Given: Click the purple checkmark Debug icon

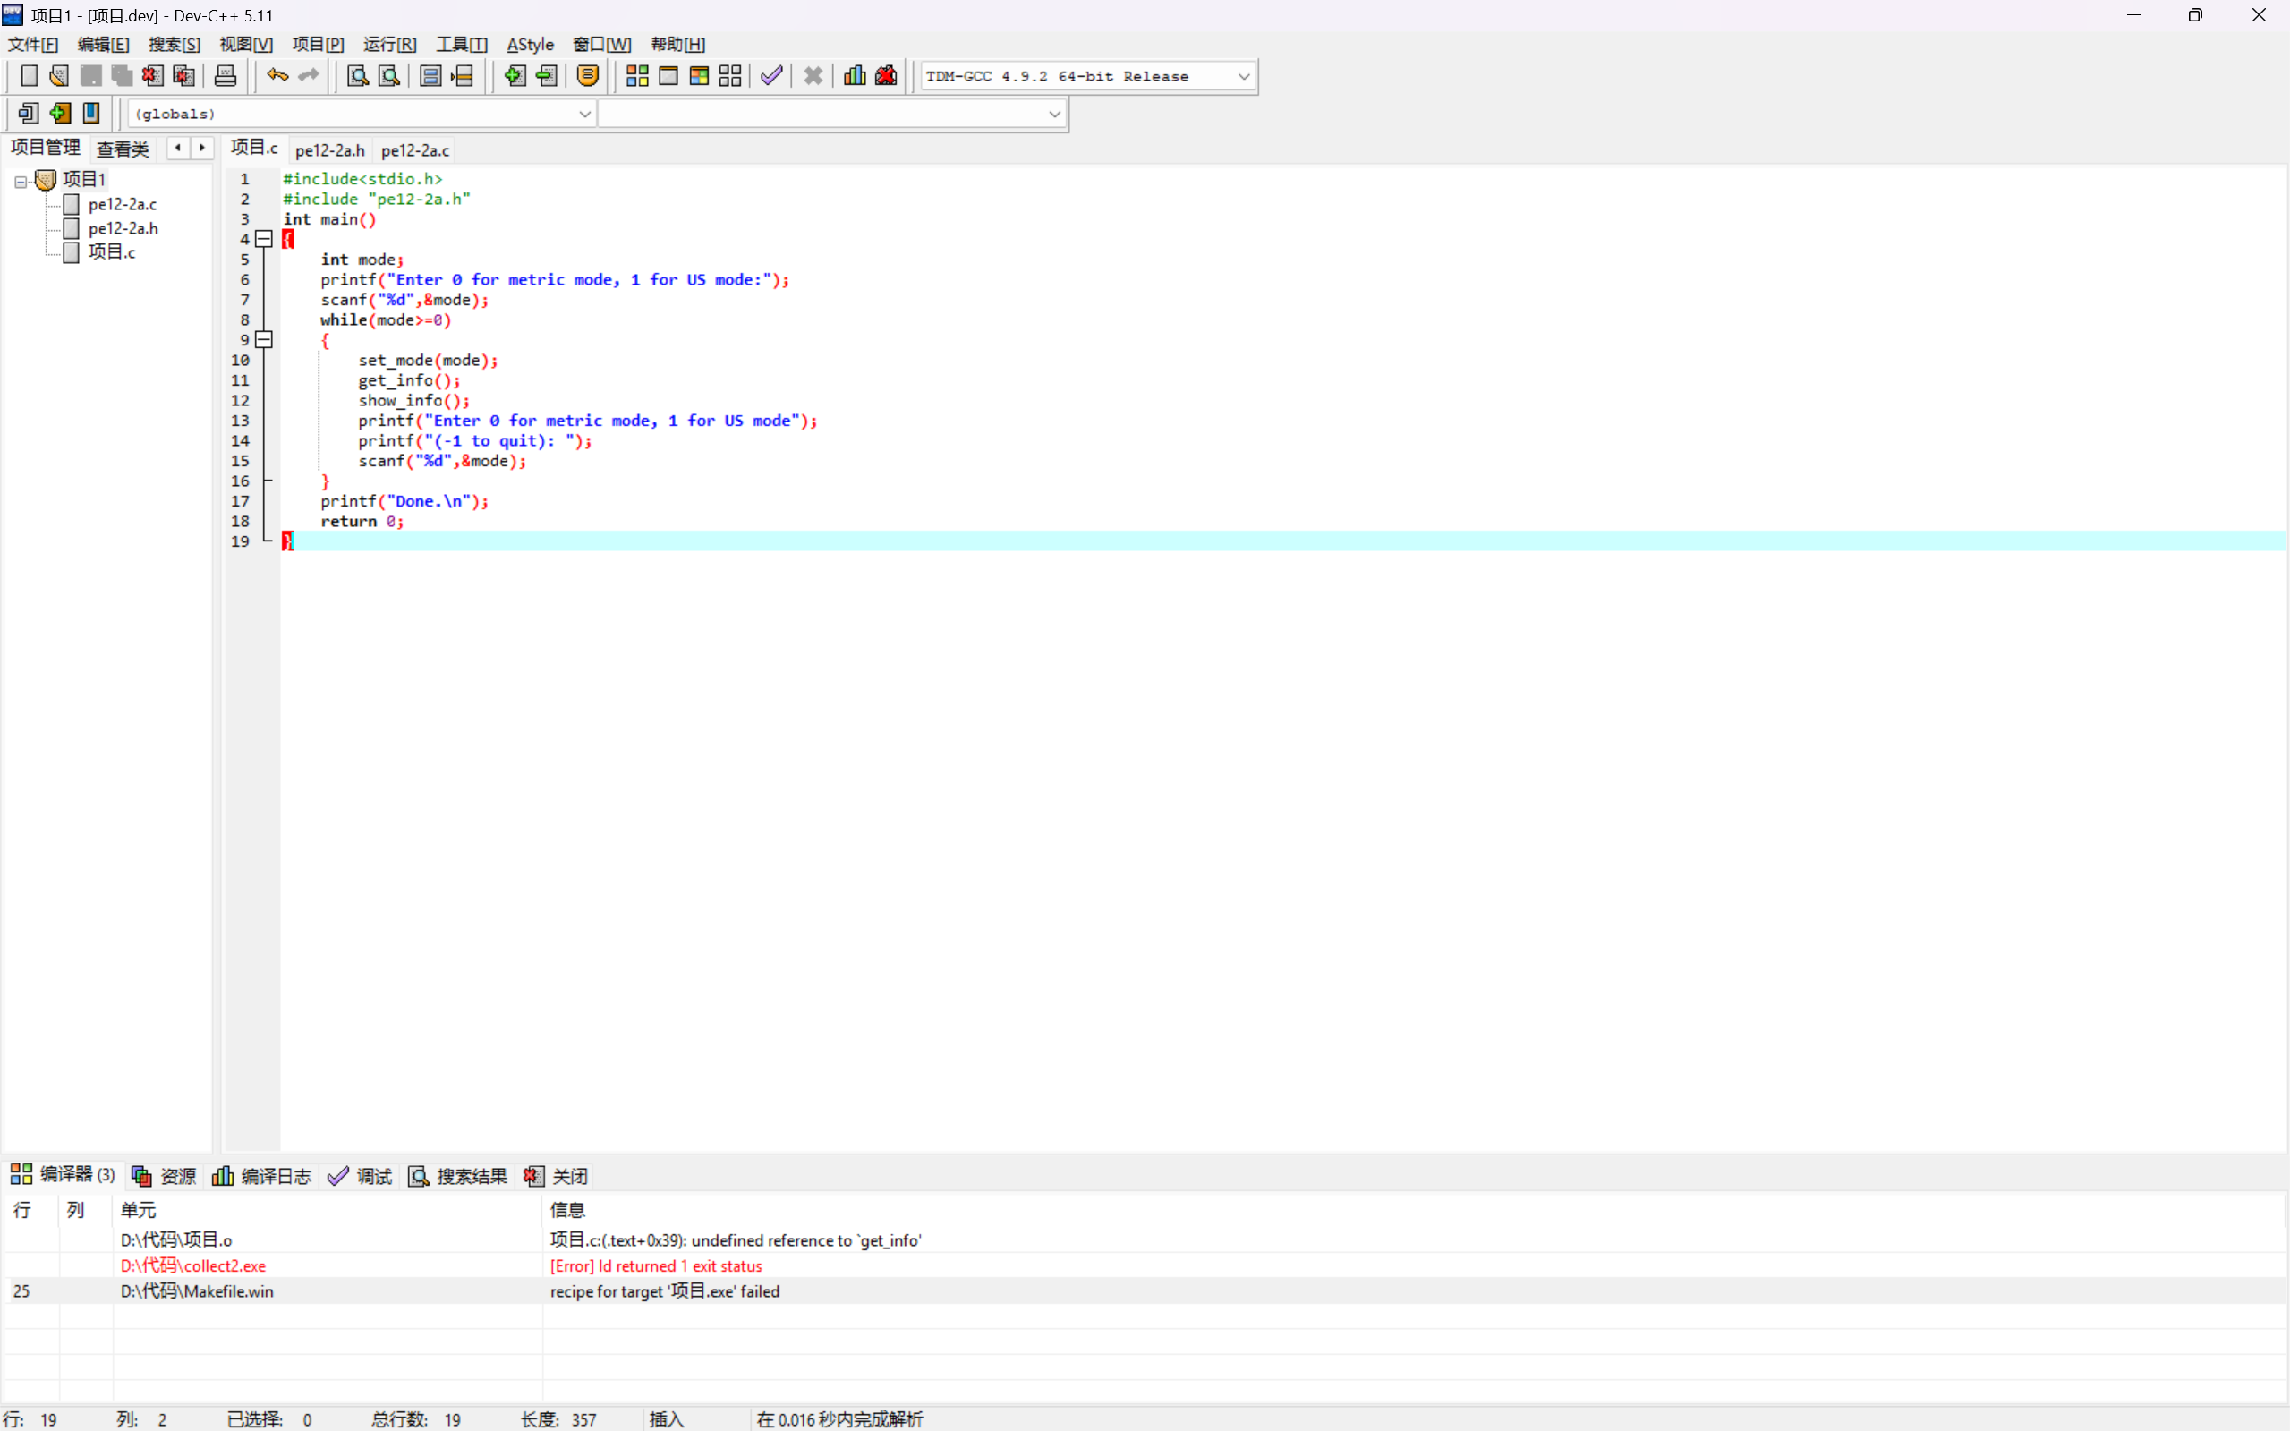Looking at the screenshot, I should point(771,76).
